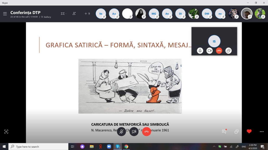Open more call options ellipsis
Screen dimensions: 268x150
coord(262,131)
